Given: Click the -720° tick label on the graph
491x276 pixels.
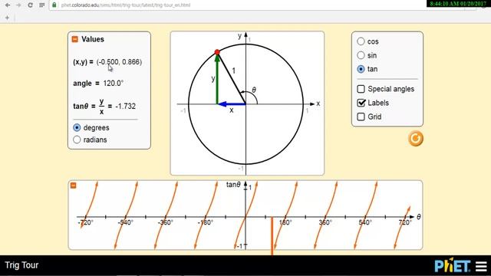Looking at the screenshot, I should point(85,222).
